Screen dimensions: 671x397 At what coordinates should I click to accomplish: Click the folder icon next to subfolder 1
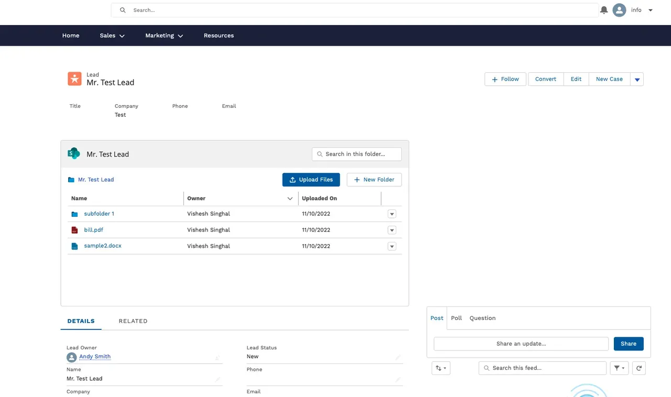point(74,214)
